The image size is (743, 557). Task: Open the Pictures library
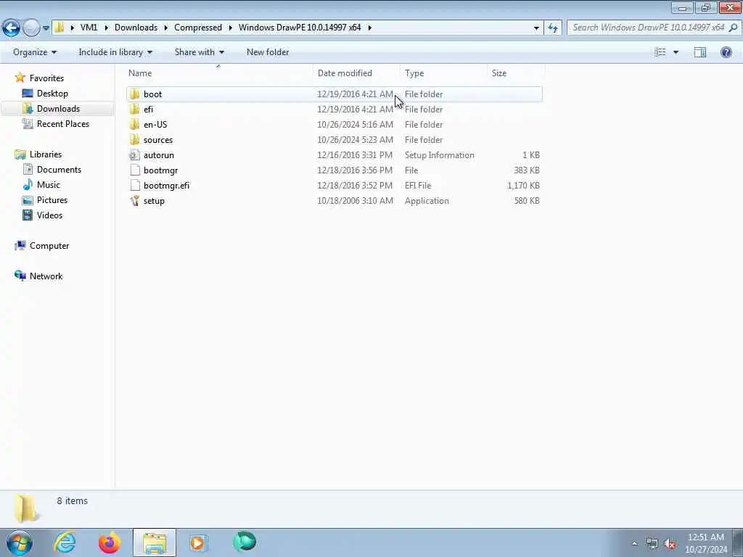click(52, 200)
